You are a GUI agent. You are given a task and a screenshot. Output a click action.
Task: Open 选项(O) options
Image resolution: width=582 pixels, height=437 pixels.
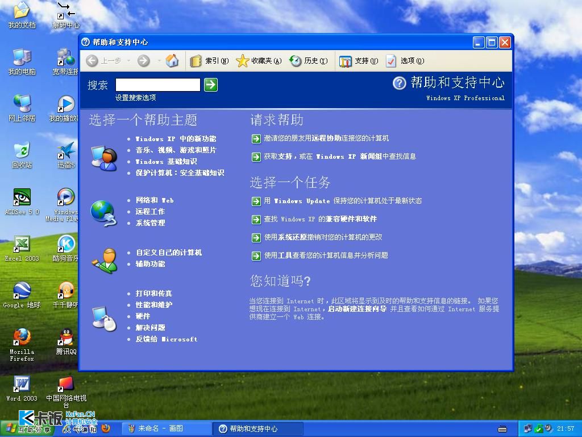(405, 60)
